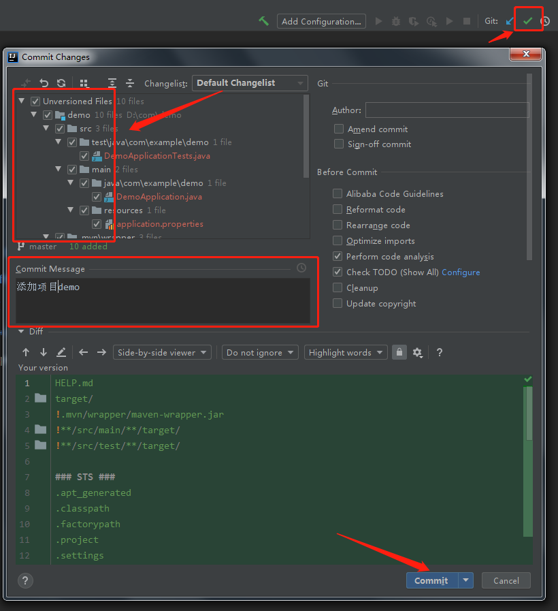The image size is (558, 611).
Task: Open the Do not ignore dropdown
Action: coord(260,352)
